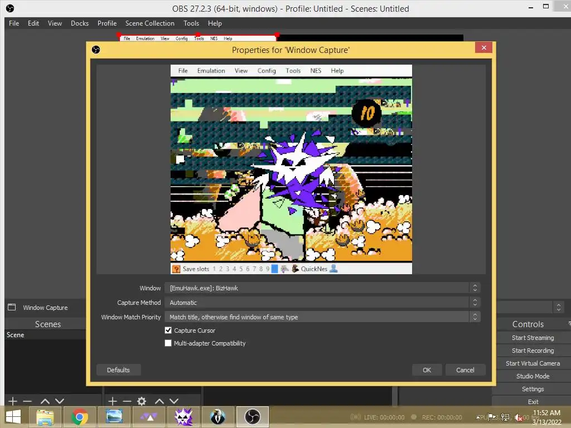The width and height of the screenshot is (571, 428).
Task: Launch Google Chrome from the taskbar
Action: (79, 417)
